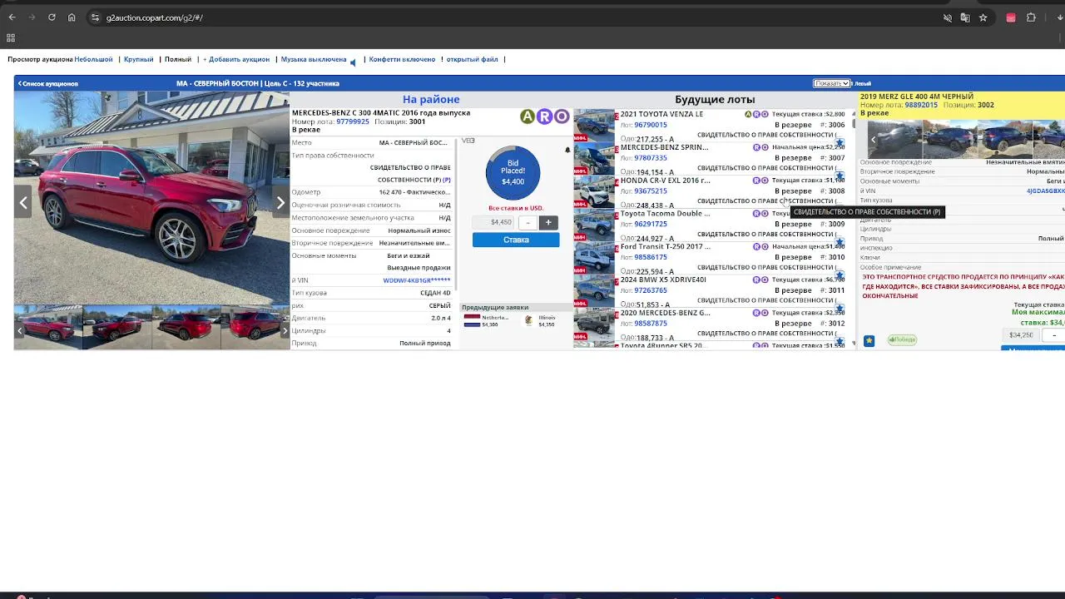This screenshot has width=1065, height=599.
Task: Click the Toyota Venza lot thumbnail
Action: (x=594, y=125)
